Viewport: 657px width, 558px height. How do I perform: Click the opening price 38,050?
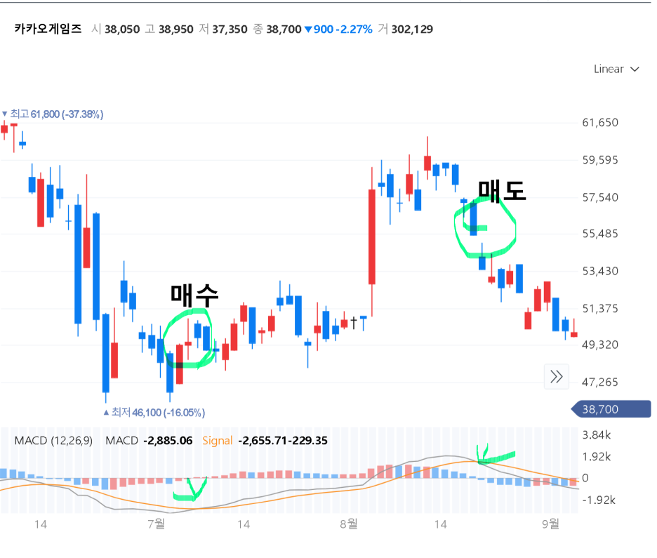(x=122, y=29)
